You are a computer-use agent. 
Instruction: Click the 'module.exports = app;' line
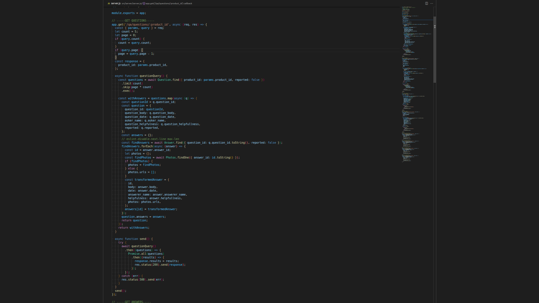click(129, 13)
